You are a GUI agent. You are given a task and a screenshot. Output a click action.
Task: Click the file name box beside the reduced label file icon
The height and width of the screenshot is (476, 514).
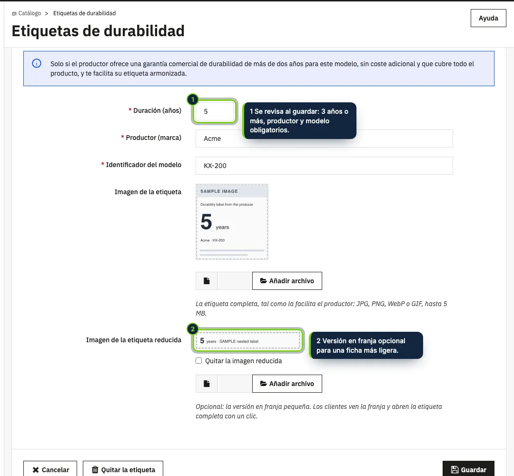pos(235,384)
